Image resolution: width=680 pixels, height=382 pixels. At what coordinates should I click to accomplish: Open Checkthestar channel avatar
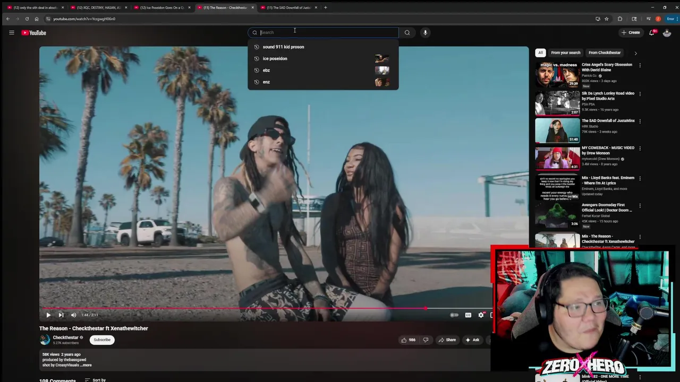tap(45, 340)
